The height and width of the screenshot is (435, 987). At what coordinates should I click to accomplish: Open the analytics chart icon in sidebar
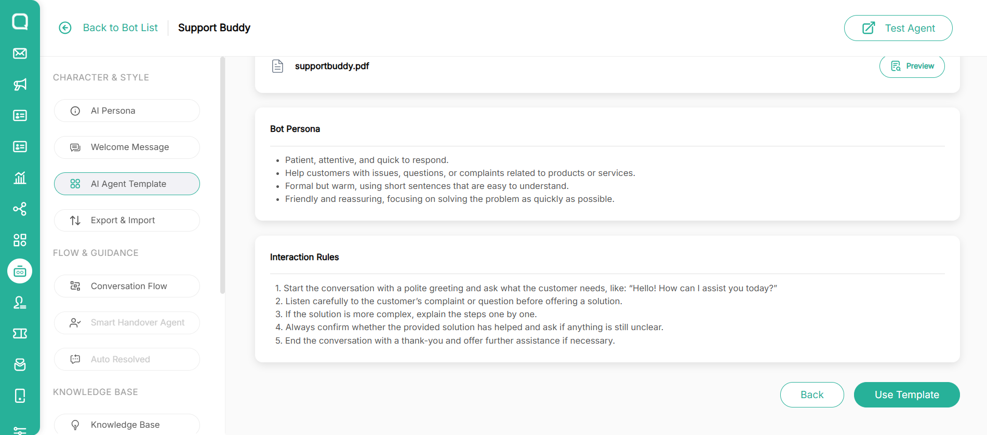20,178
